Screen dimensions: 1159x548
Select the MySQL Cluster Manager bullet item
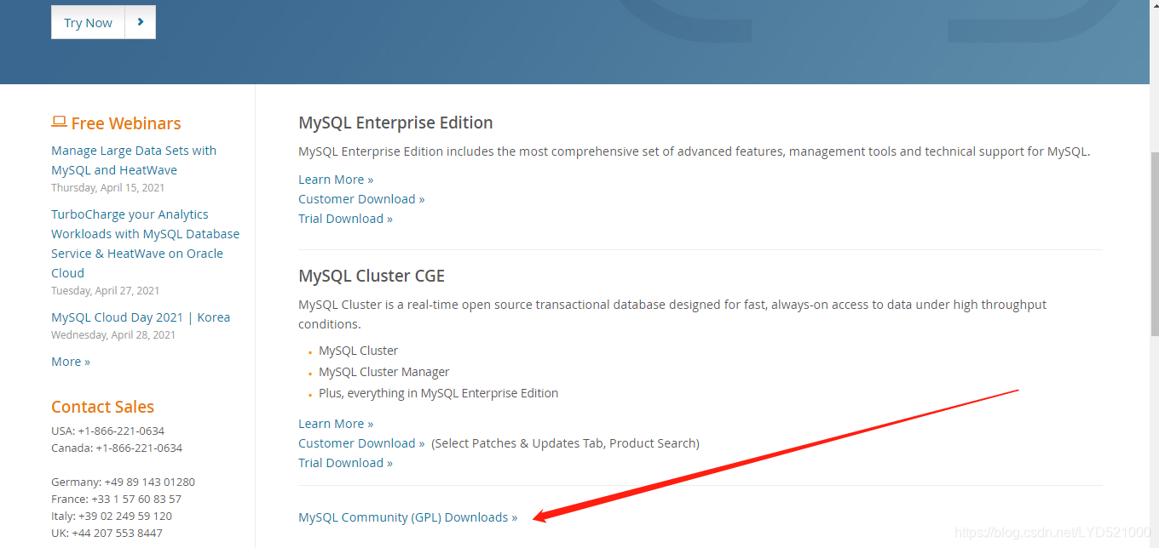383,372
